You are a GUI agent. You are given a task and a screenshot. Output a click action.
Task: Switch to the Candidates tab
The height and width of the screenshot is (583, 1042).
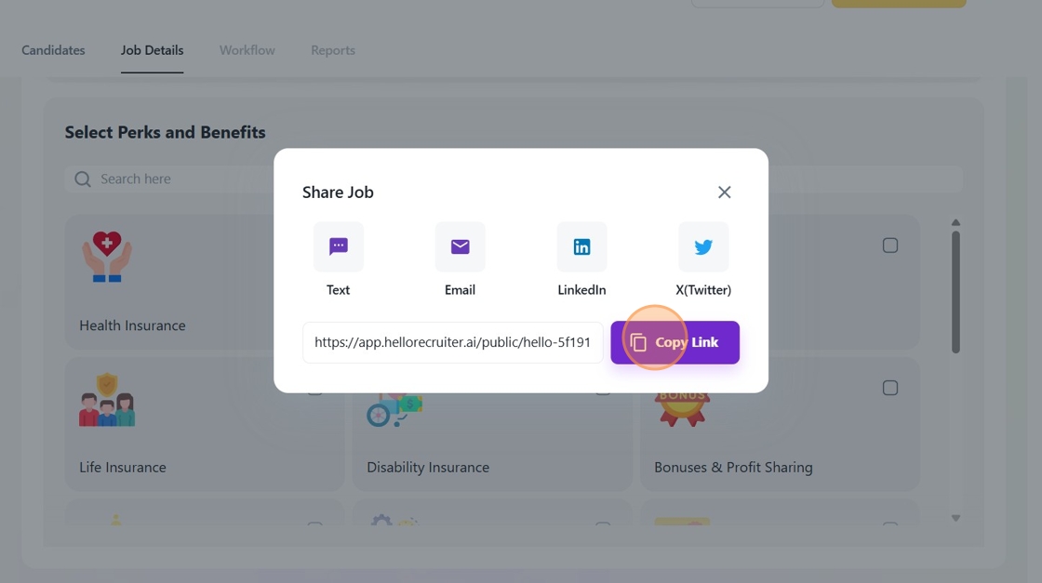pyautogui.click(x=53, y=50)
